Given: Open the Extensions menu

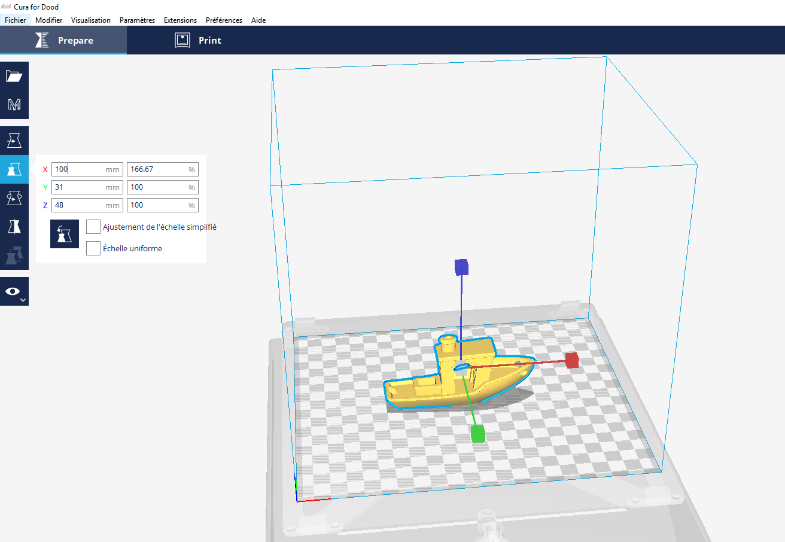Looking at the screenshot, I should 180,20.
